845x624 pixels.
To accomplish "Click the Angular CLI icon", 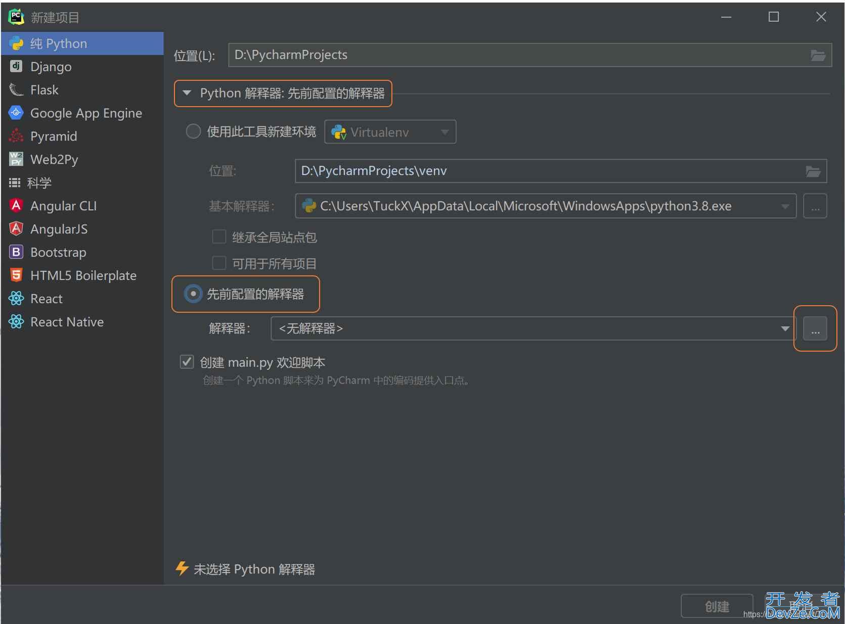I will point(16,205).
